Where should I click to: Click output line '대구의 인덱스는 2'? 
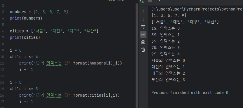(x=168, y=73)
